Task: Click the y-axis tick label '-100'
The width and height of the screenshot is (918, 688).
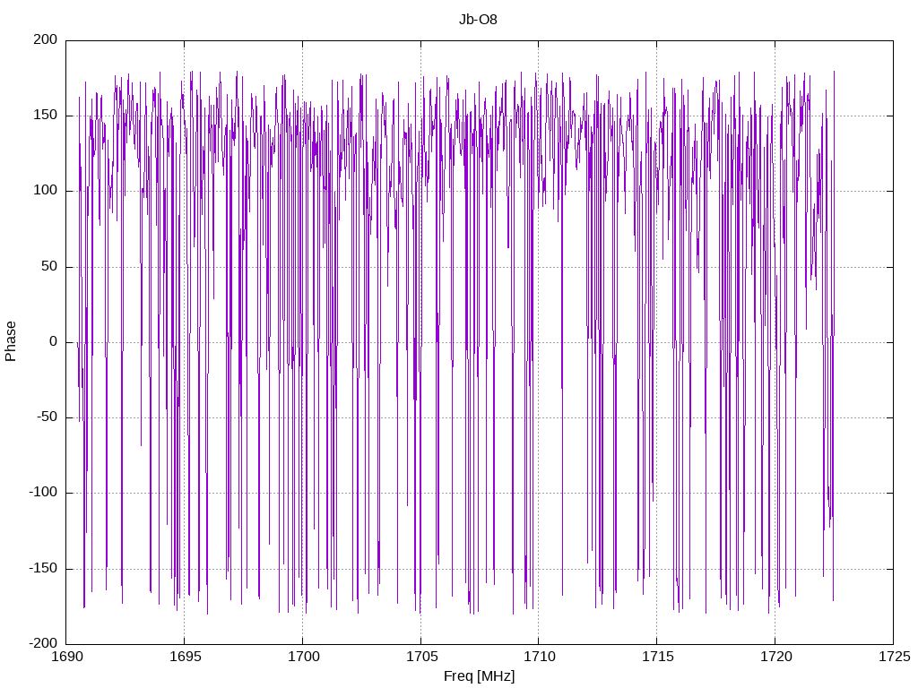Action: [x=43, y=493]
